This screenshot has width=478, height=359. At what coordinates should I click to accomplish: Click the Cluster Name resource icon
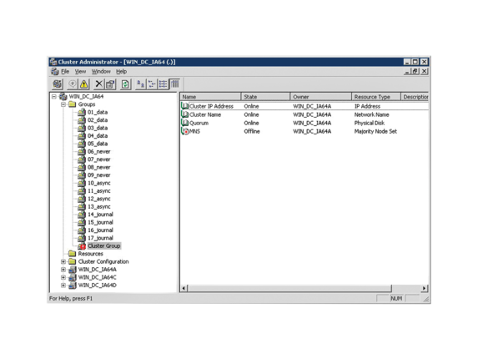tap(184, 114)
